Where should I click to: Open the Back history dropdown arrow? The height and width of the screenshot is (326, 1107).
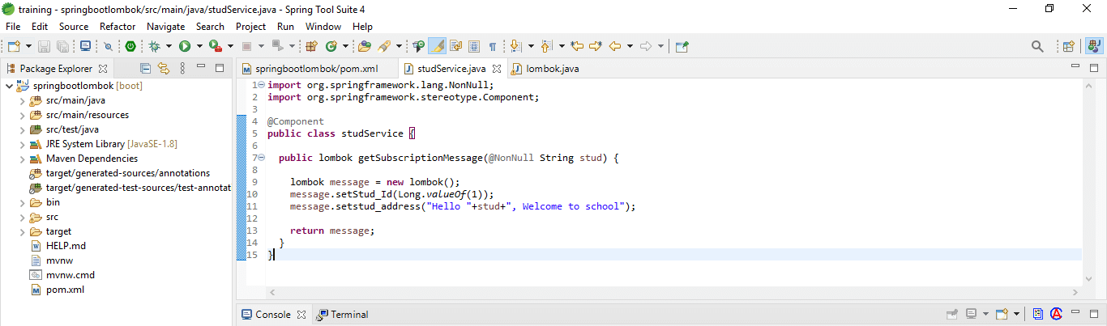tap(630, 46)
